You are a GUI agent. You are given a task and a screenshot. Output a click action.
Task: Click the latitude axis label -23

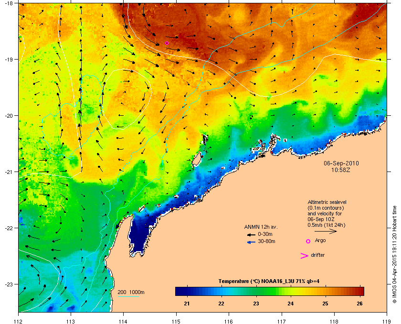9,284
